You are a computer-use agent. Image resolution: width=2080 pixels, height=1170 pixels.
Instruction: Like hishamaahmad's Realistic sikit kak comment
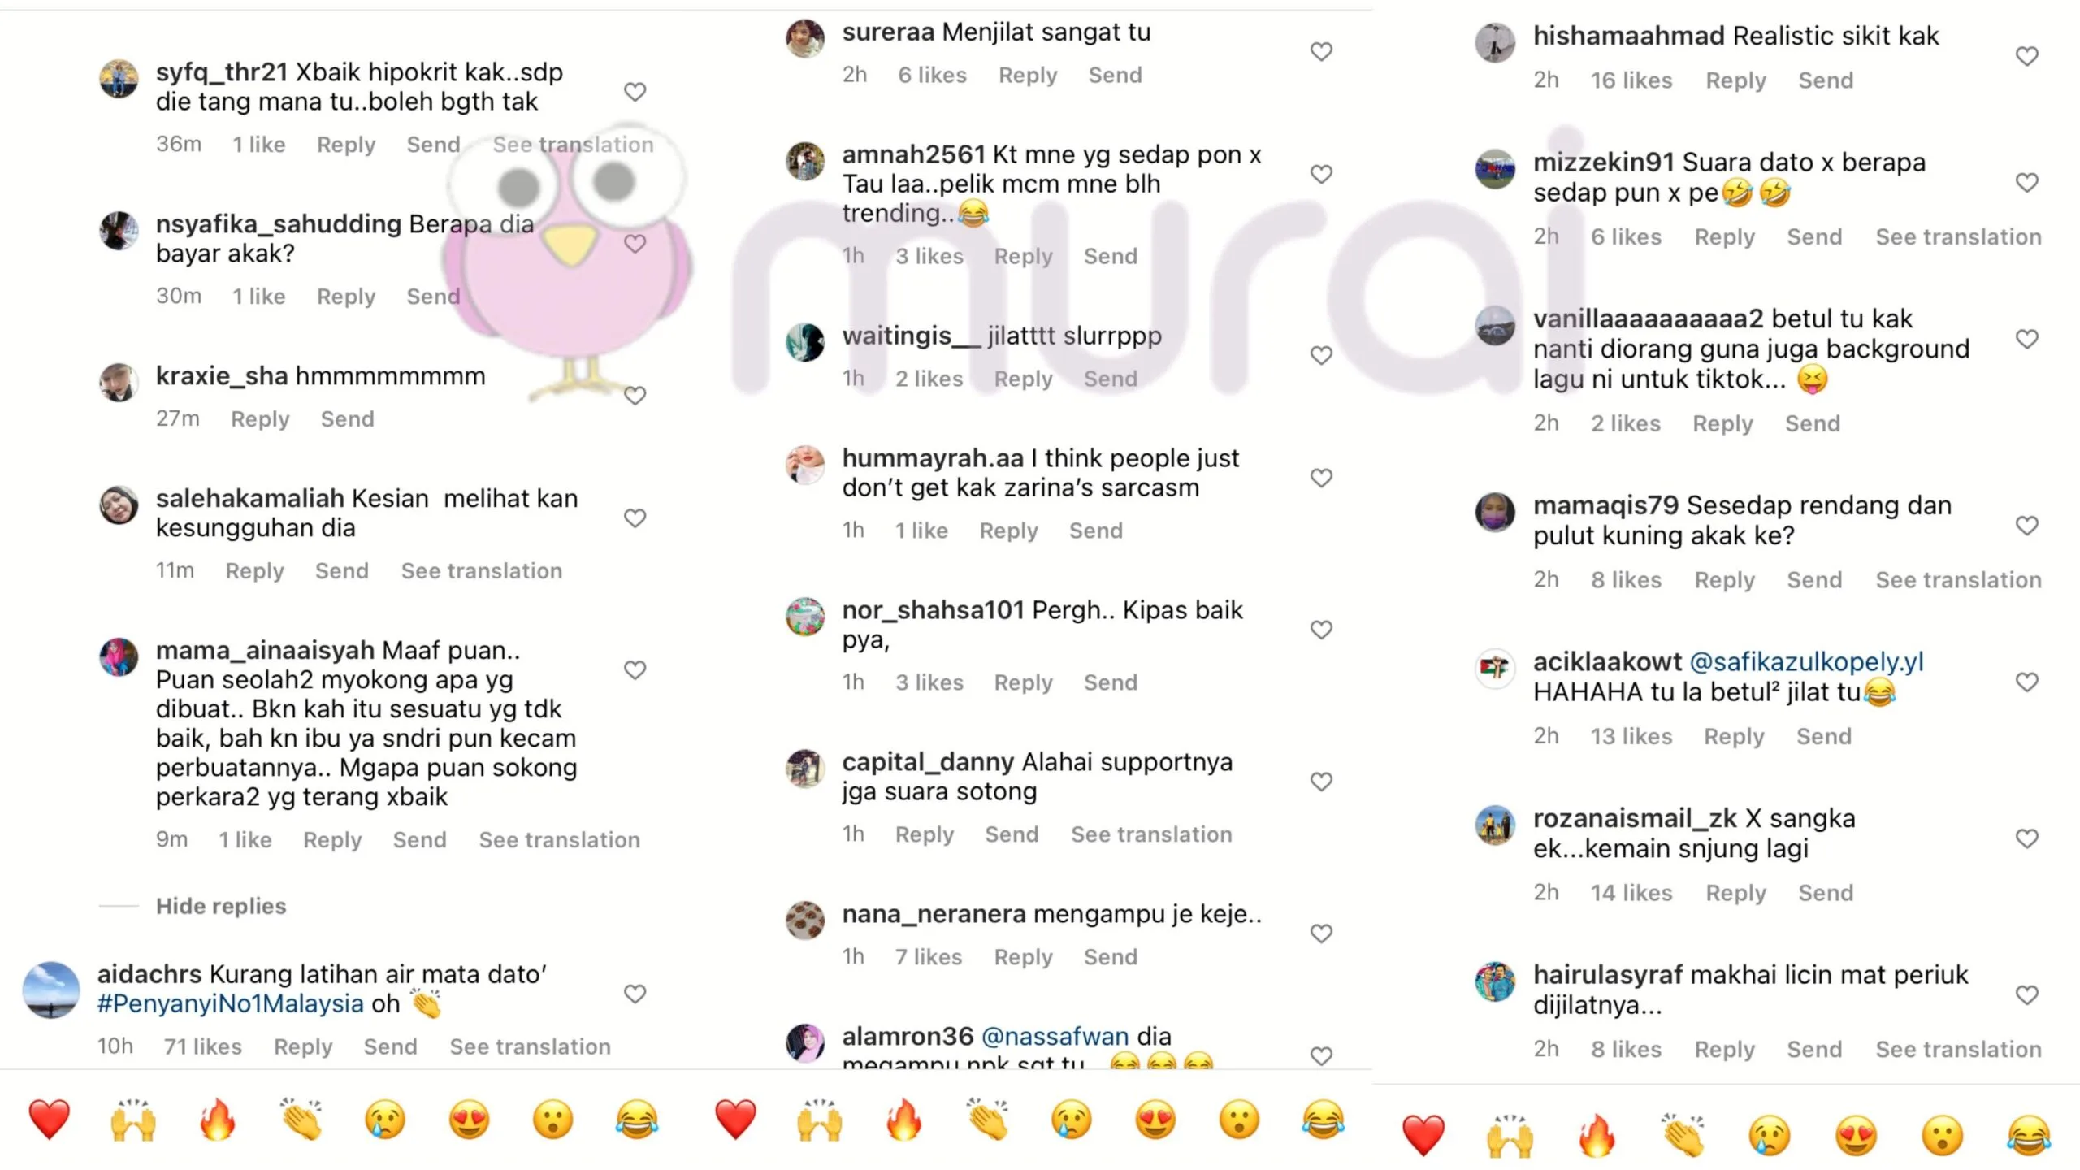pos(2027,56)
